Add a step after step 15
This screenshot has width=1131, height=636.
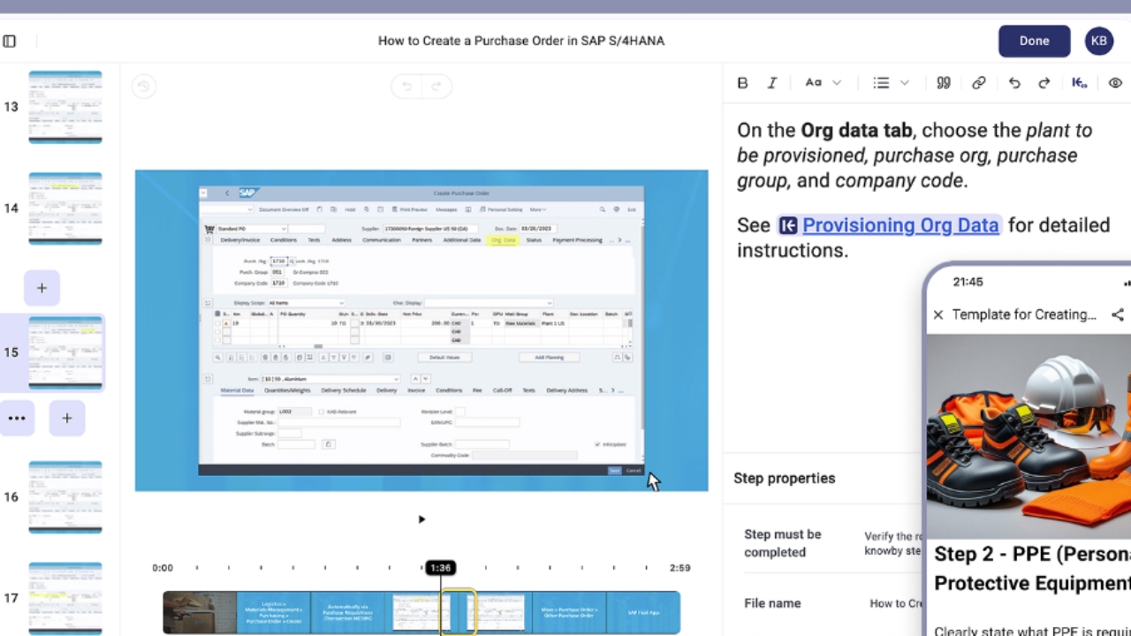(x=67, y=418)
